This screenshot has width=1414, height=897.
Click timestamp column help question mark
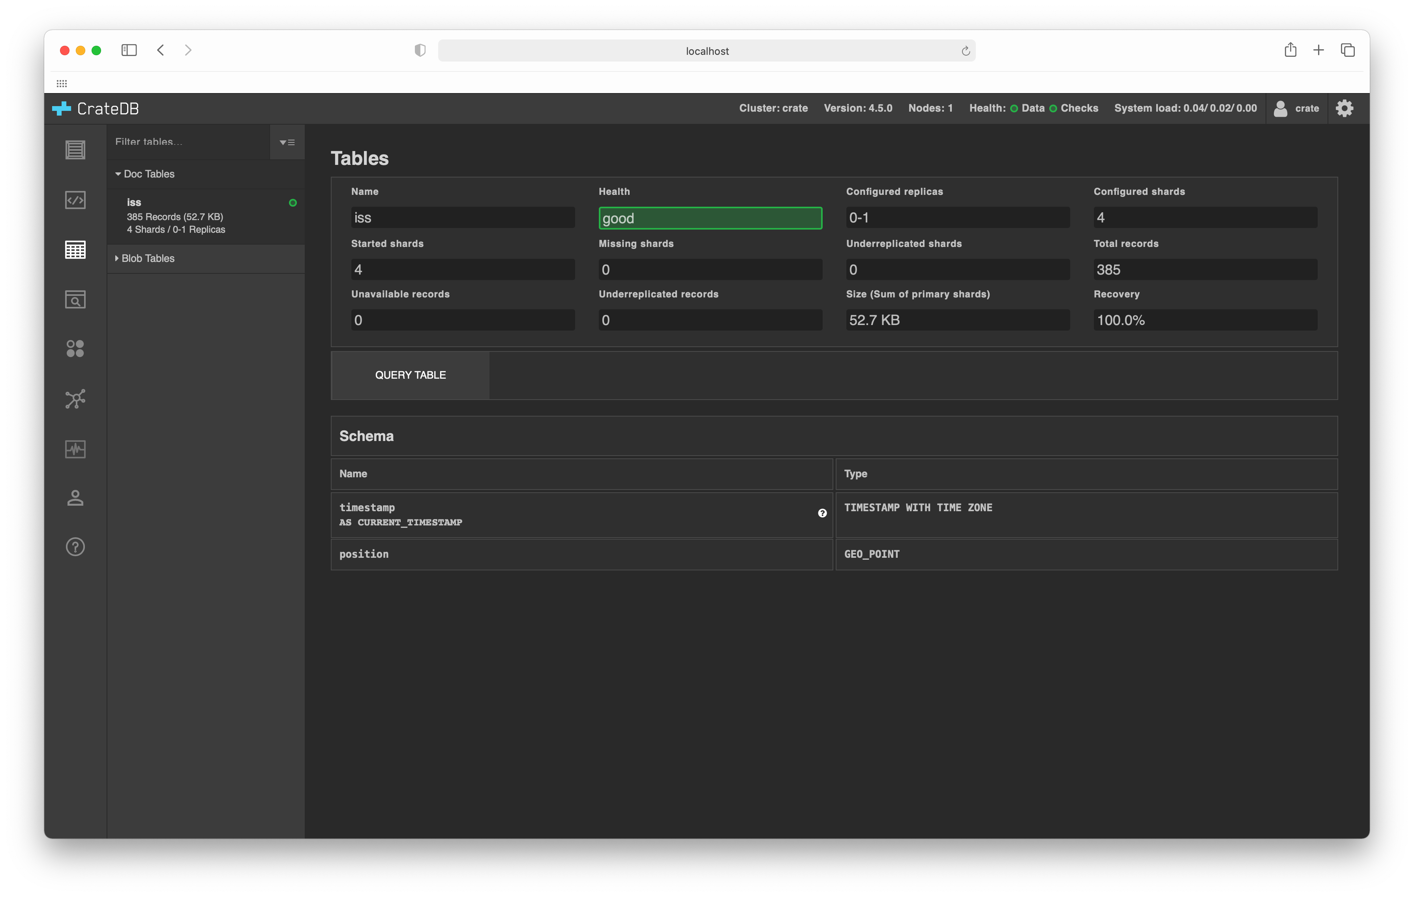pos(822,513)
